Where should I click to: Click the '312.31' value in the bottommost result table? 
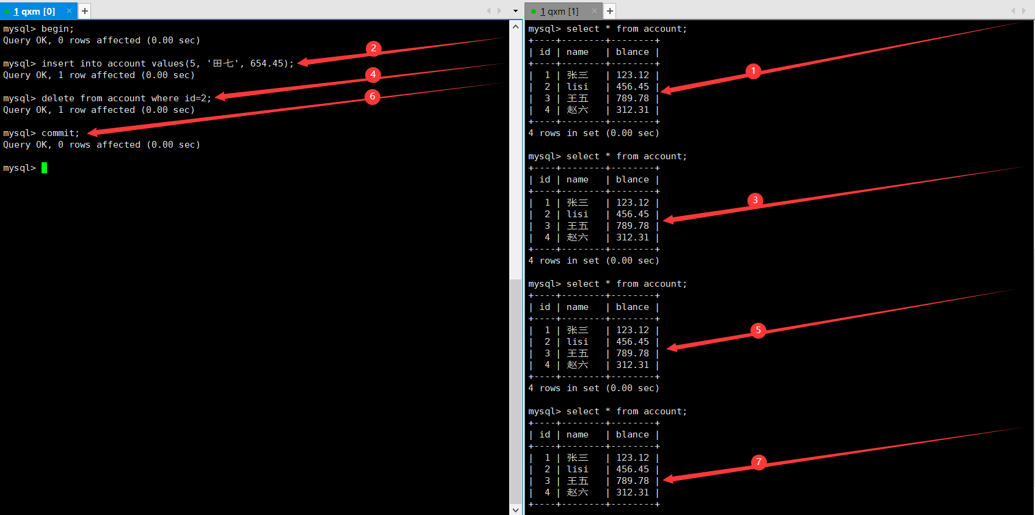633,492
